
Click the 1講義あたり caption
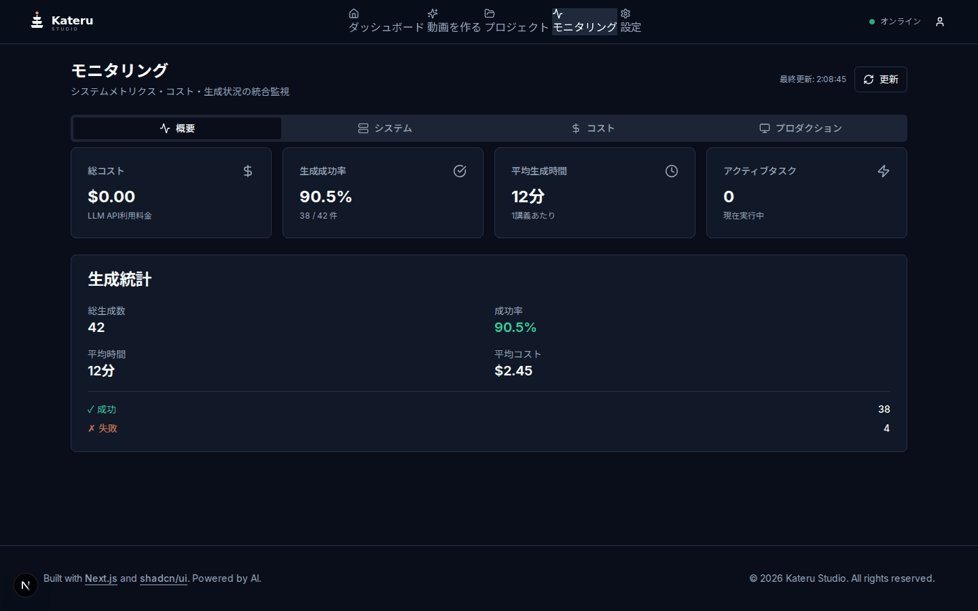(x=533, y=216)
